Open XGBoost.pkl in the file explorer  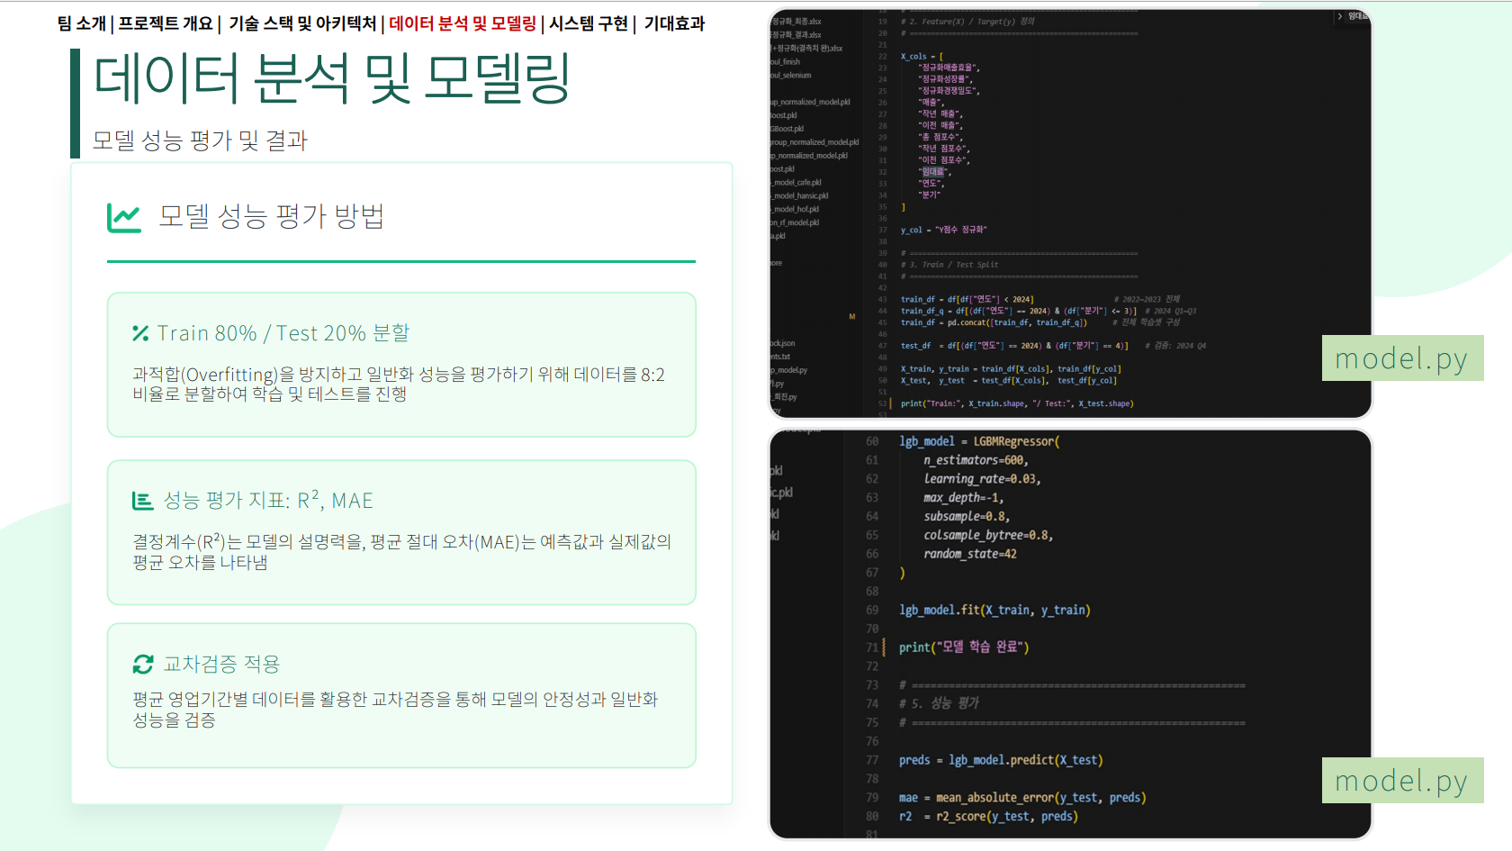792,129
